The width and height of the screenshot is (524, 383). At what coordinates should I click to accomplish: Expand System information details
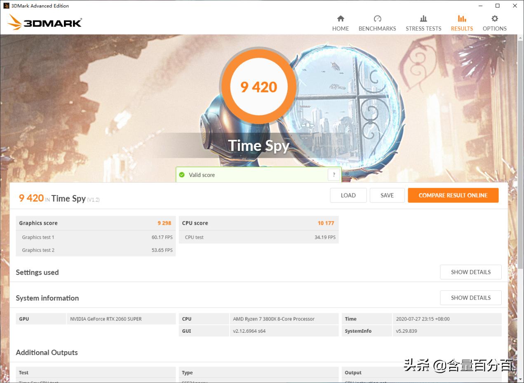pos(470,298)
